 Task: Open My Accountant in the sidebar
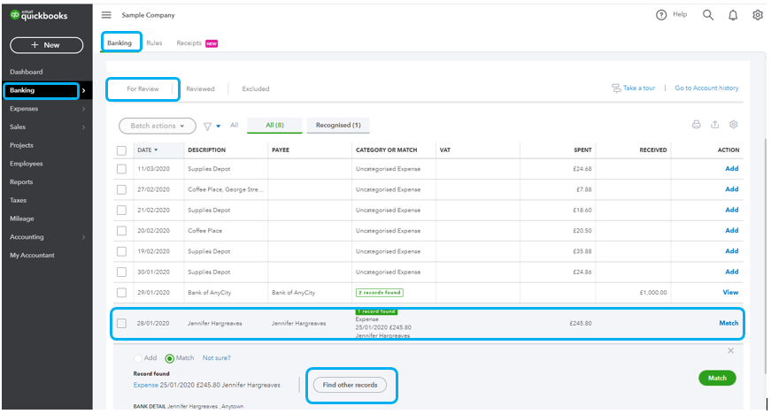click(x=32, y=256)
